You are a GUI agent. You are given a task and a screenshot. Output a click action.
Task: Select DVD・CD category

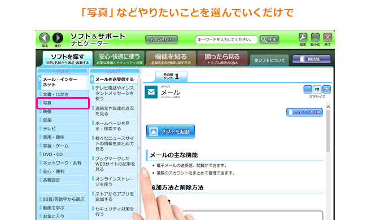[63, 155]
